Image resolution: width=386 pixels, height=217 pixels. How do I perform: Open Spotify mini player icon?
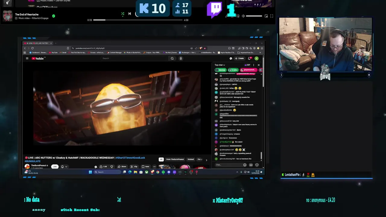[x=266, y=16]
